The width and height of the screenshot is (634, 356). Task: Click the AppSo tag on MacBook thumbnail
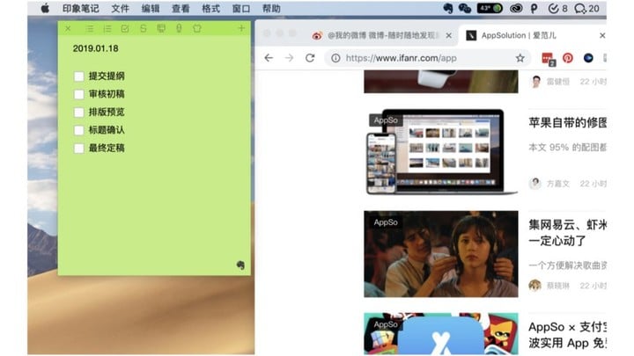[x=386, y=120]
